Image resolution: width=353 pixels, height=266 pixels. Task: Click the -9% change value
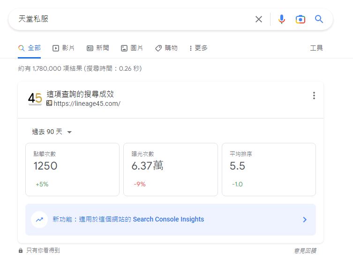[140, 185]
